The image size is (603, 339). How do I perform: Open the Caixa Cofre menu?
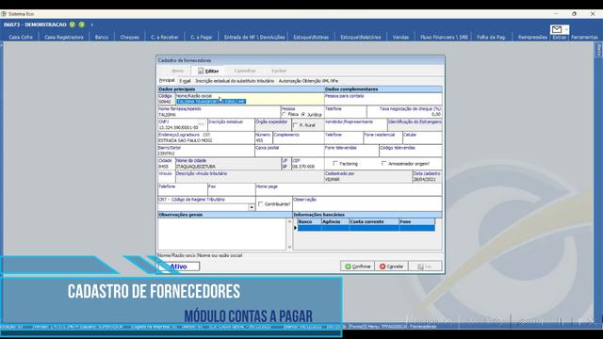pos(21,38)
